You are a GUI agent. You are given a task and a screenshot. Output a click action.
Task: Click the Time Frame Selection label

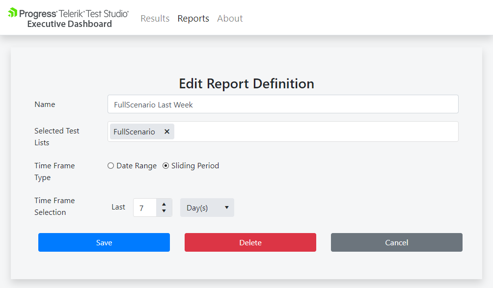pos(55,207)
